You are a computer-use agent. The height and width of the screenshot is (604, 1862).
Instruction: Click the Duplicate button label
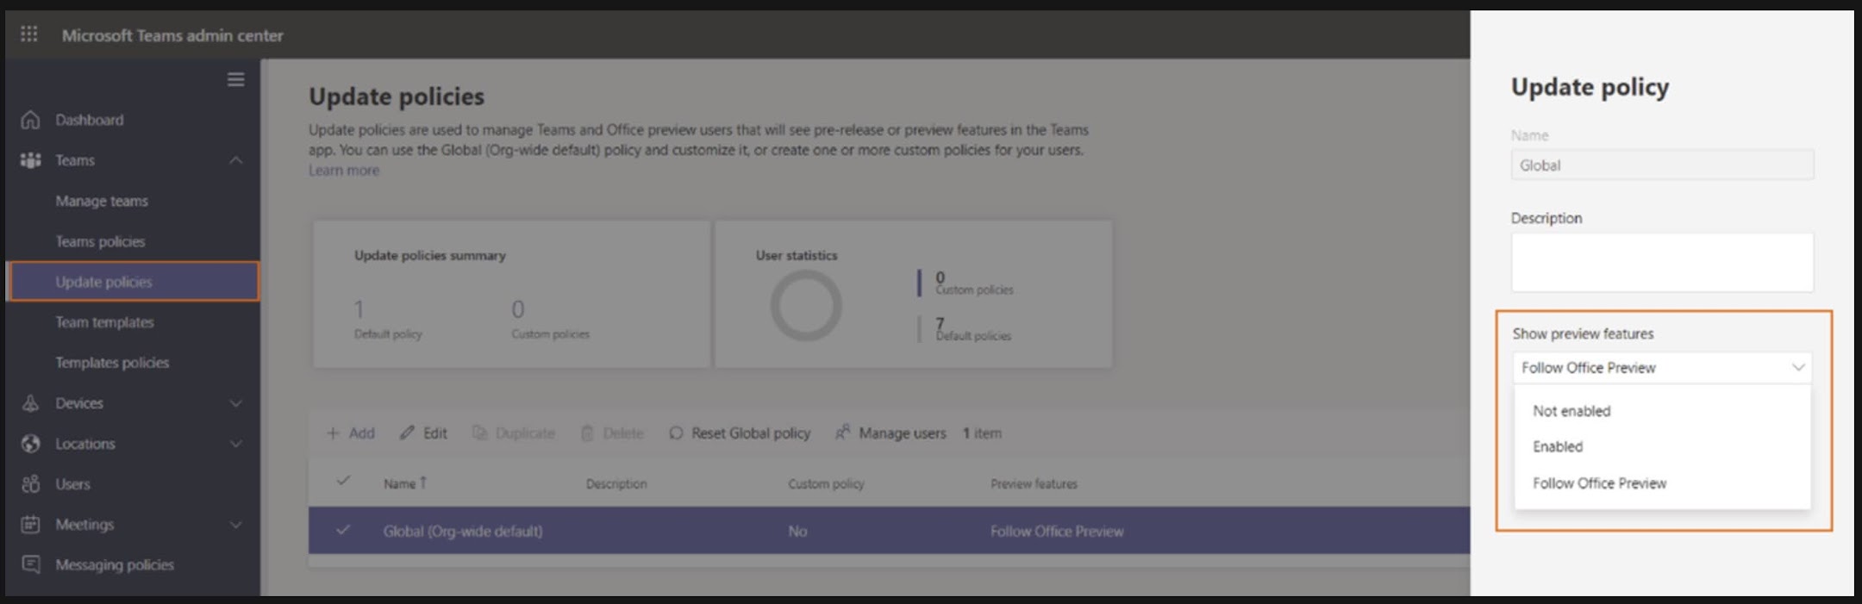(x=525, y=433)
